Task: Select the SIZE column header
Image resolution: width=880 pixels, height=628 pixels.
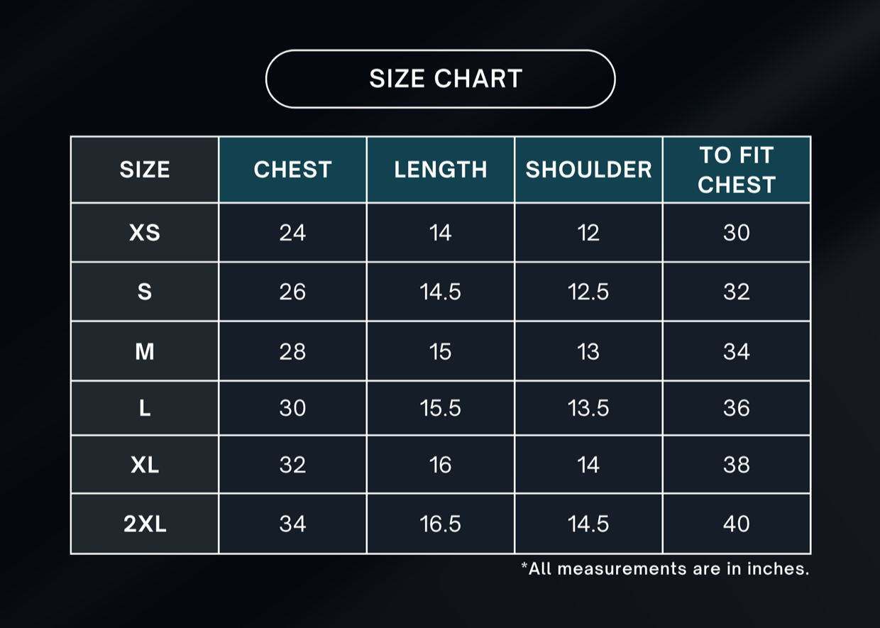Action: (145, 170)
